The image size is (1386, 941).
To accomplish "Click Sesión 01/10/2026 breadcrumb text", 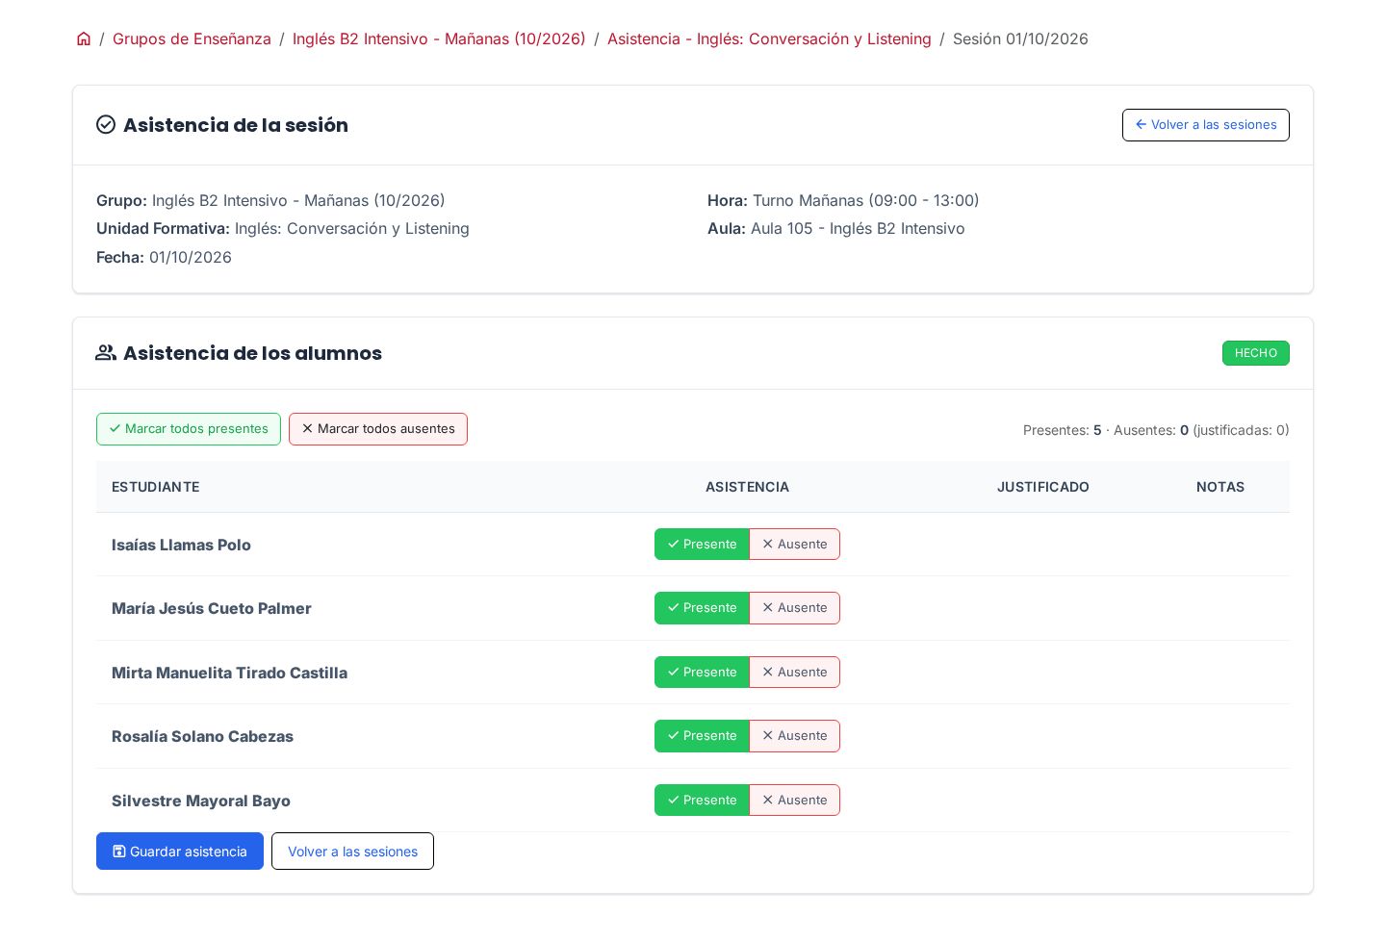I will [x=1020, y=38].
